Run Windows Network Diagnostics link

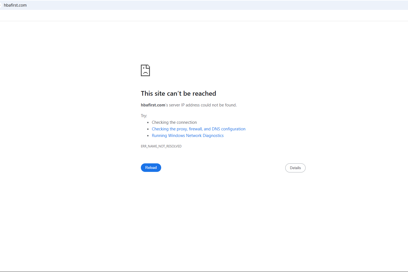click(x=188, y=136)
